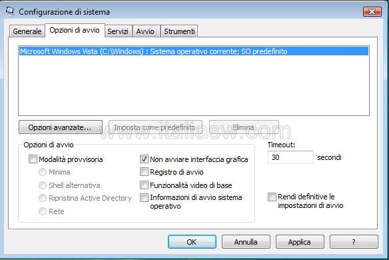This screenshot has height=260, width=389.
Task: Click the Elimina button
Action: point(244,127)
